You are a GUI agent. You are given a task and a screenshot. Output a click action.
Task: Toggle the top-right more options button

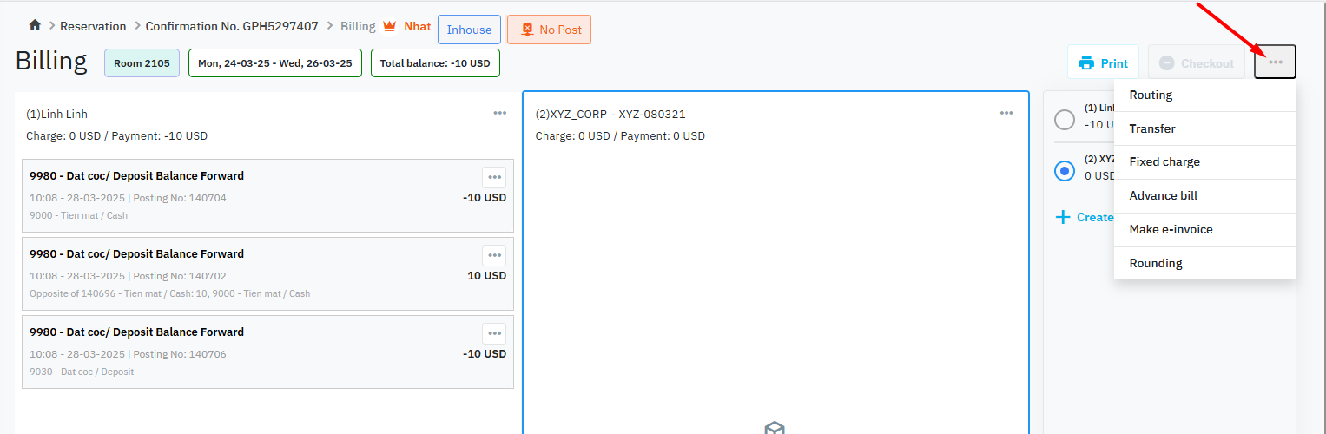[x=1275, y=62]
